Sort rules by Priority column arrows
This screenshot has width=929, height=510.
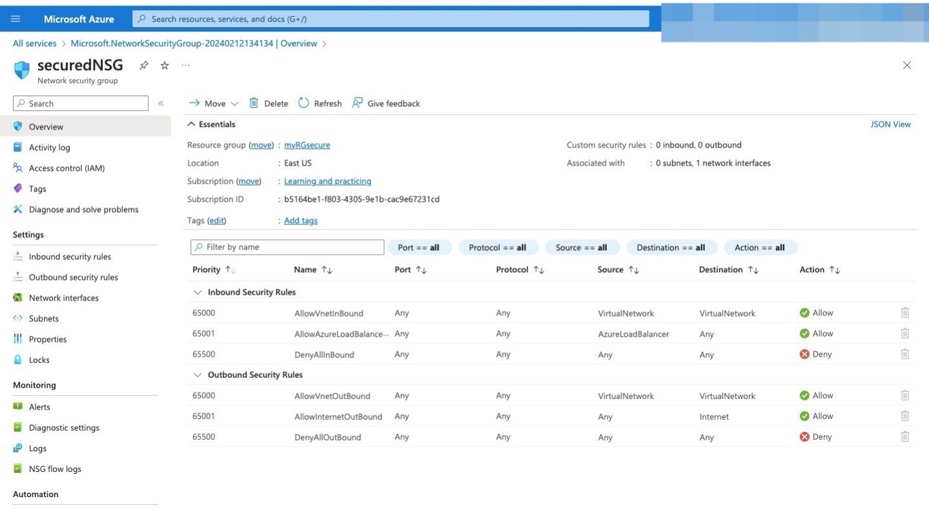230,270
